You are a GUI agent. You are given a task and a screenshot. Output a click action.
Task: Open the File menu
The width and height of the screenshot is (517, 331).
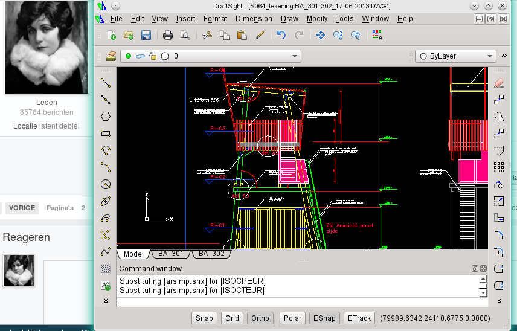click(116, 19)
